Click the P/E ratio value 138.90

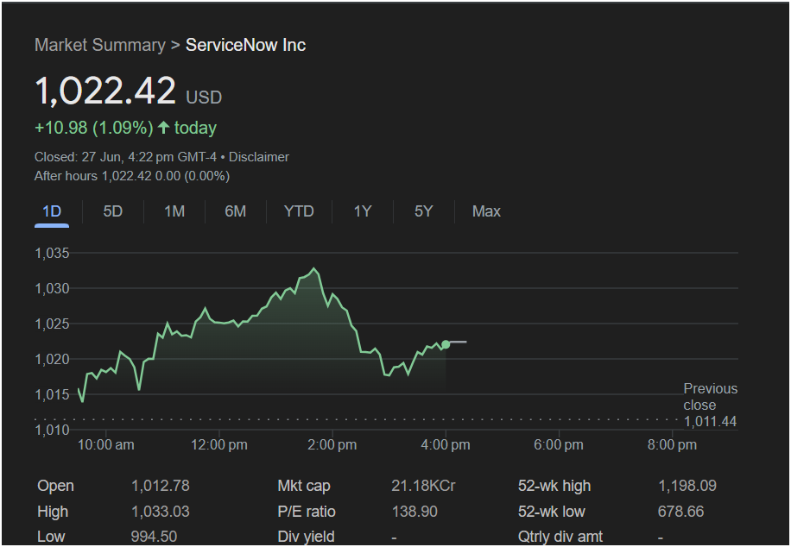click(x=414, y=512)
